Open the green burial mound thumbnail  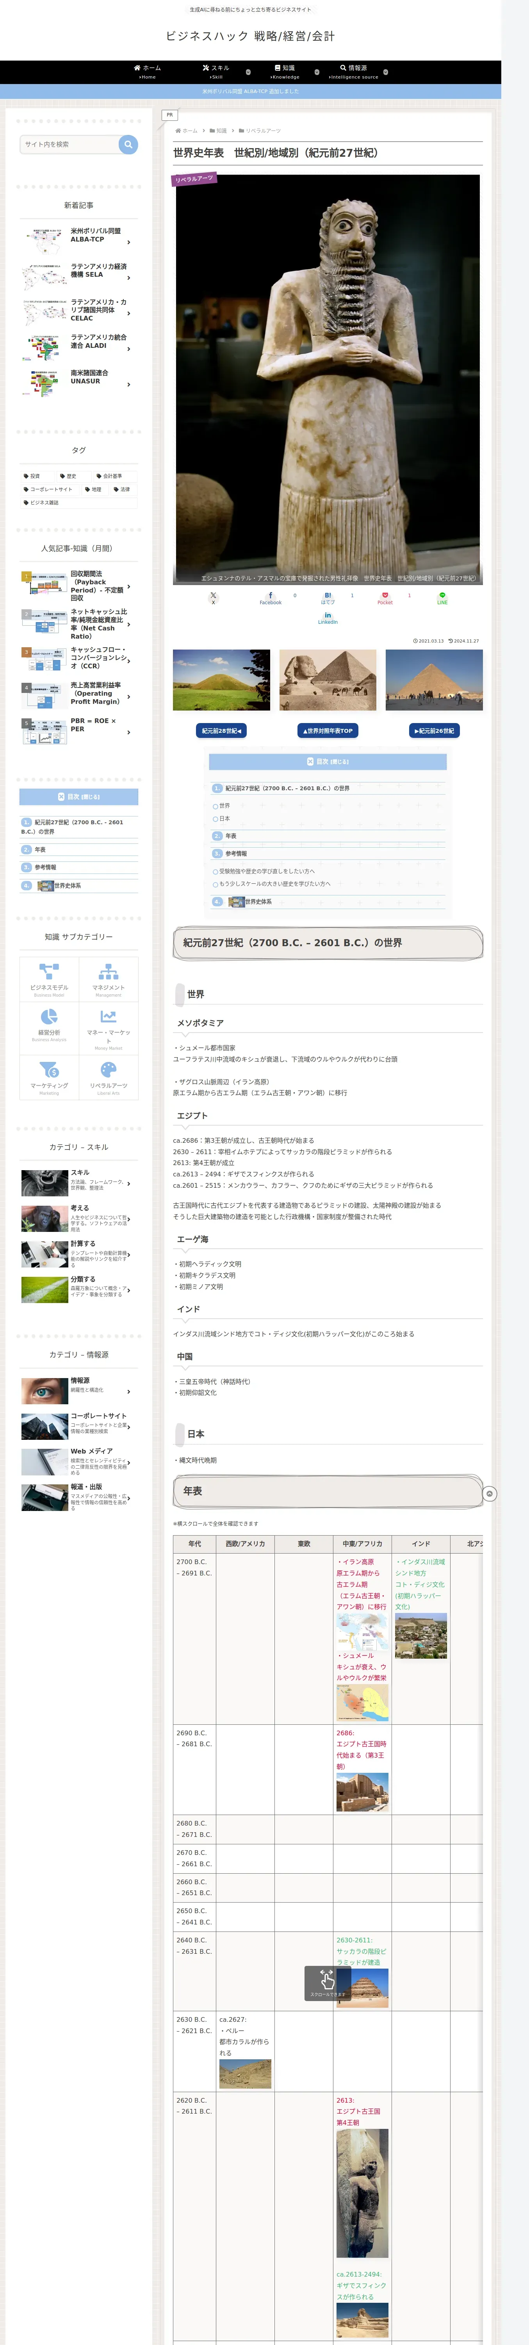coord(221,680)
